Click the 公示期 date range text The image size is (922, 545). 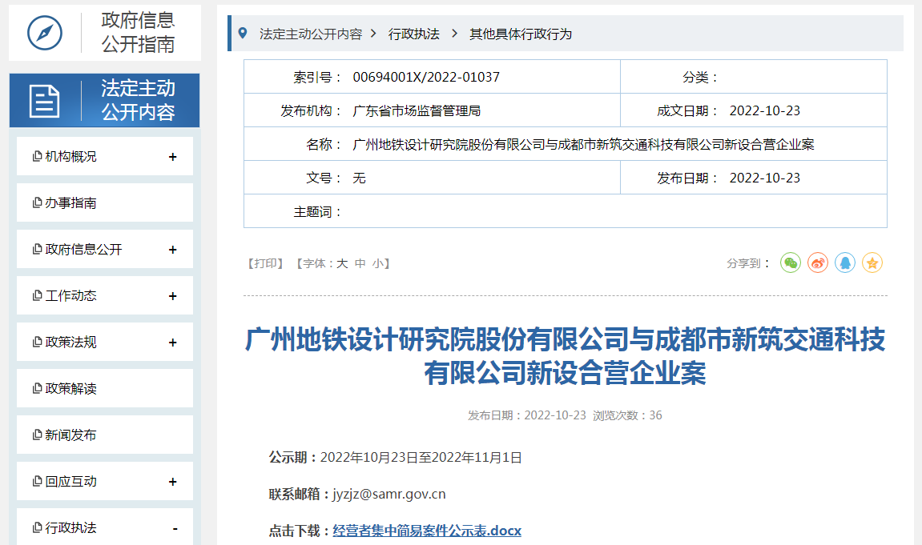tap(421, 458)
